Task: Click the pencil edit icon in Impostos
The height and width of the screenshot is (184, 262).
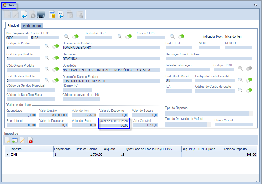Action: tap(22, 140)
